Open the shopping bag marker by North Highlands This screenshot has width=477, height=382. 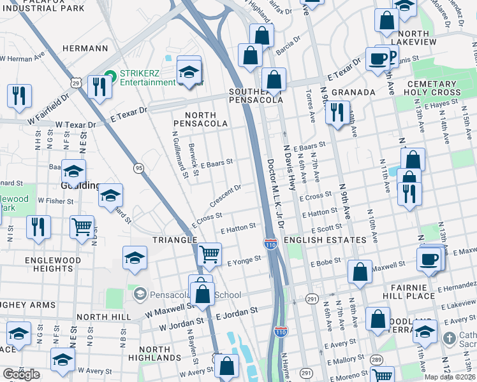(226, 368)
